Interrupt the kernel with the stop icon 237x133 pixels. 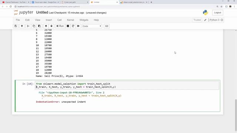[68, 26]
